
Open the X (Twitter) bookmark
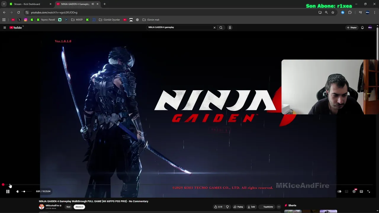19,20
